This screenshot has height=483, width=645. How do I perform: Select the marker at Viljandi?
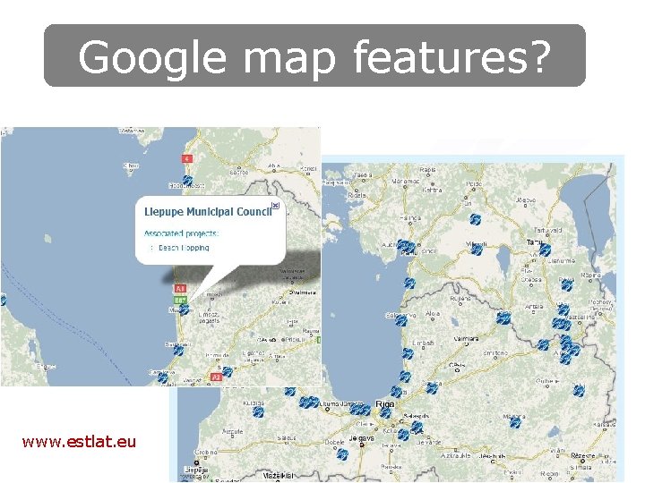[477, 249]
